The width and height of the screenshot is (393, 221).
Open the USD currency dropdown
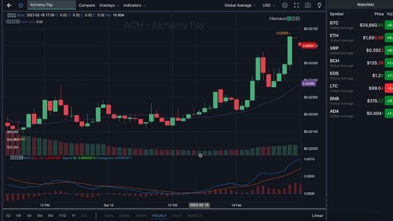pos(269,6)
